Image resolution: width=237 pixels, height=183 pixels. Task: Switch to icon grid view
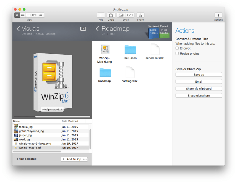coord(17,15)
